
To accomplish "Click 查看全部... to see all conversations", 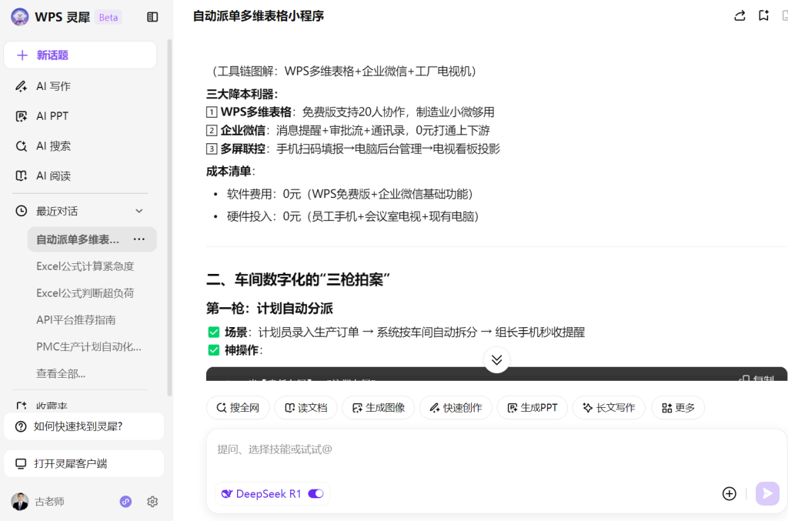I will (x=61, y=373).
